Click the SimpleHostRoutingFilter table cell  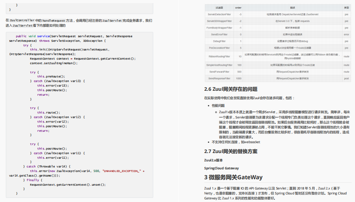[219, 65]
